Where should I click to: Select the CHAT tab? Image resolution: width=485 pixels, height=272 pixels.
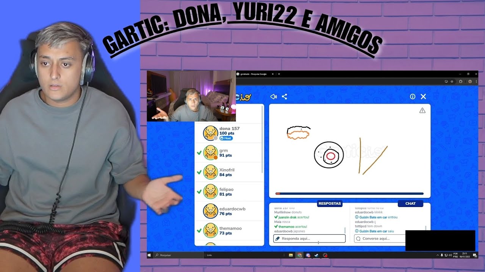tap(410, 204)
